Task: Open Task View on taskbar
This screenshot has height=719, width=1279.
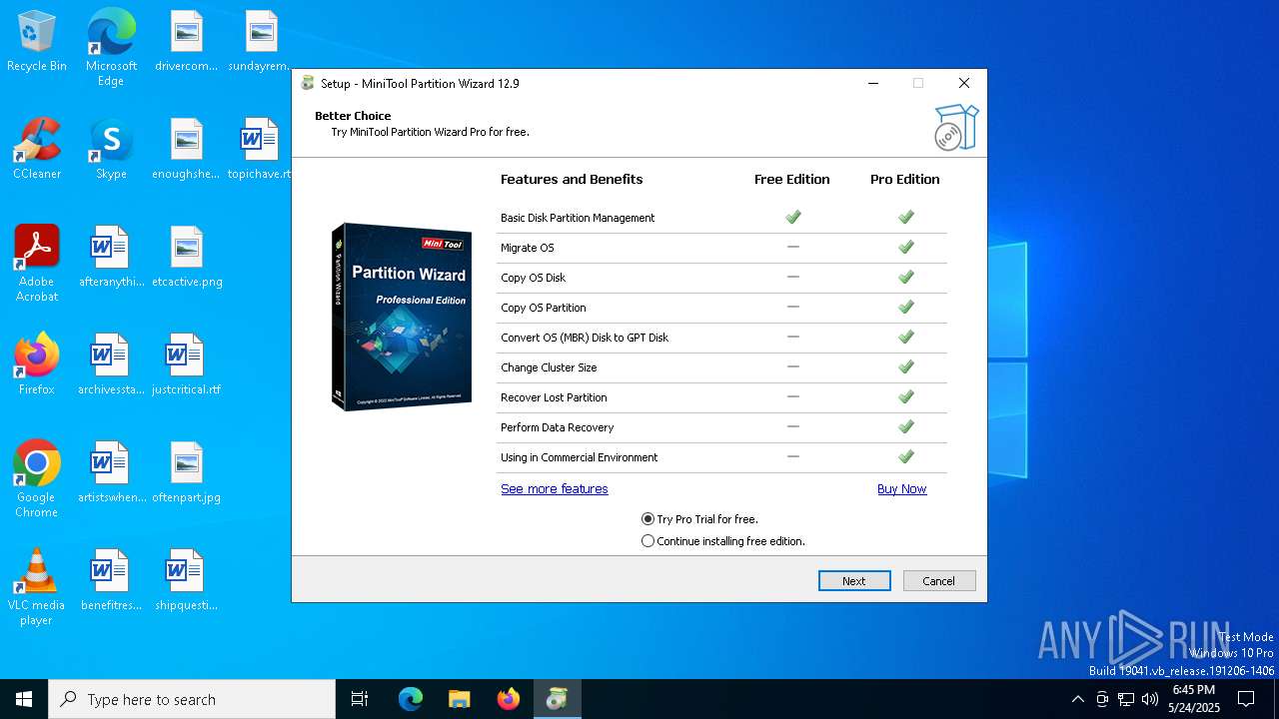Action: pos(360,699)
